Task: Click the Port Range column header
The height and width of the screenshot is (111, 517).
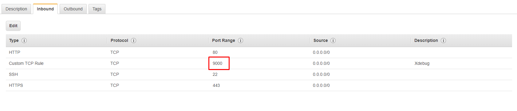Action: pyautogui.click(x=223, y=40)
